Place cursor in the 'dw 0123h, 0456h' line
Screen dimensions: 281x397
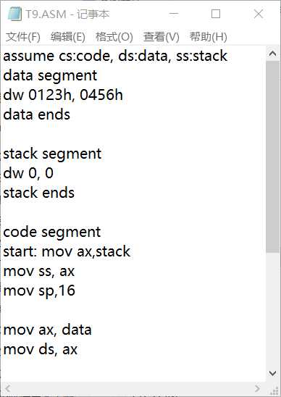click(63, 95)
